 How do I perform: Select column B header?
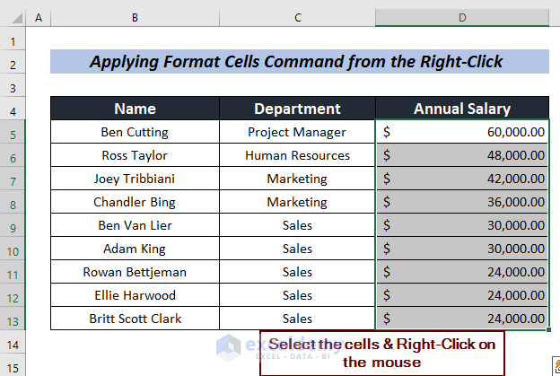pyautogui.click(x=135, y=18)
